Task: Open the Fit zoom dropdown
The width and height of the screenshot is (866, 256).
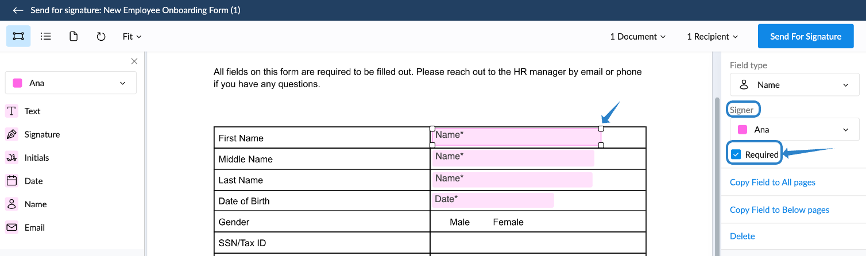Action: pos(132,36)
